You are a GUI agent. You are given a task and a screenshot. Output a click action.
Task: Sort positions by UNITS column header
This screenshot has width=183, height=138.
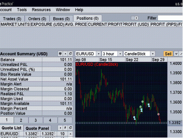tap(24, 24)
